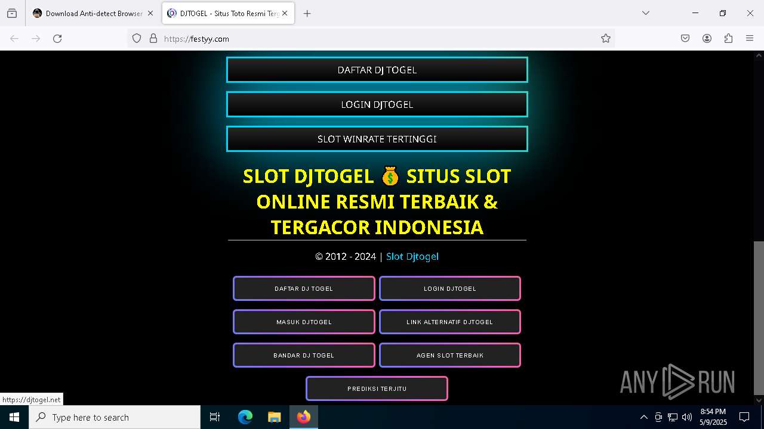
Task: Click the lower LOGIN DJTOGEL button
Action: (450, 288)
